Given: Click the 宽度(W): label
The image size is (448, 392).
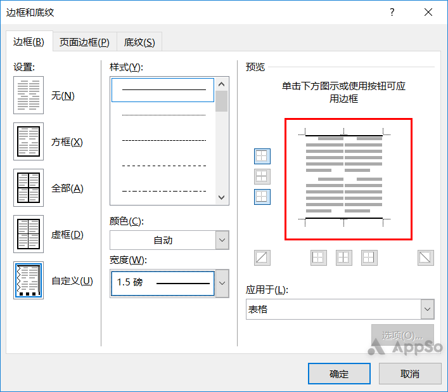Looking at the screenshot, I should click(128, 260).
